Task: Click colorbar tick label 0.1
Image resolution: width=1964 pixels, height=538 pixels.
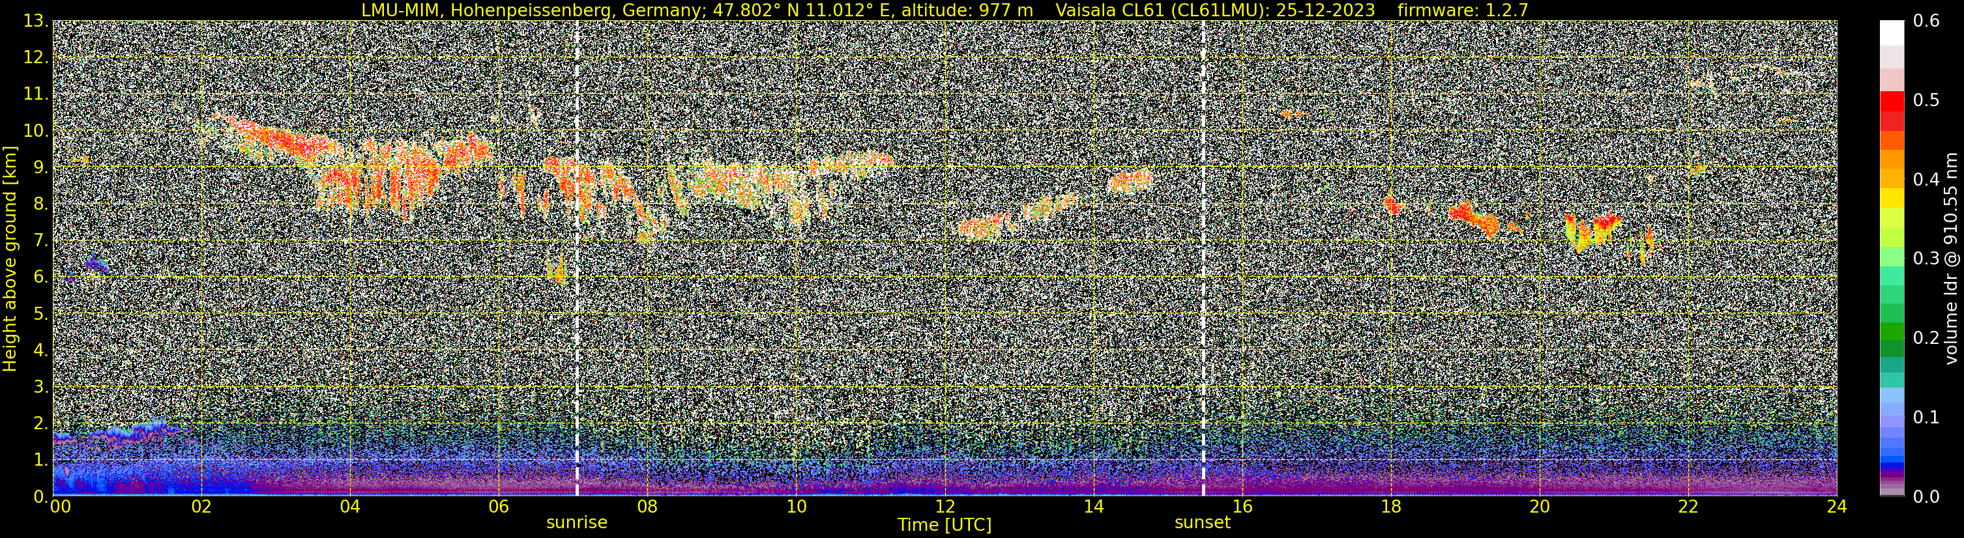Action: 1927,417
